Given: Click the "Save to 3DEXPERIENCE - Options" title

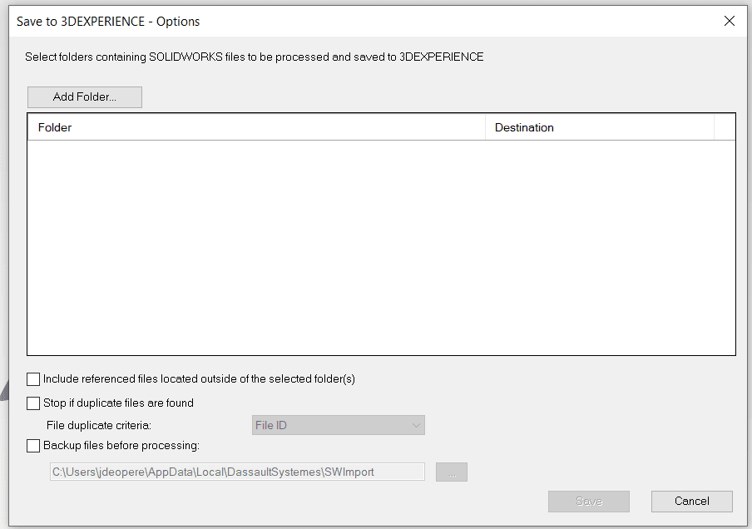Looking at the screenshot, I should coord(108,21).
